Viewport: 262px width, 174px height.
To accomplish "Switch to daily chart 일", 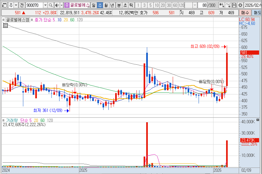I will click(x=94, y=5).
